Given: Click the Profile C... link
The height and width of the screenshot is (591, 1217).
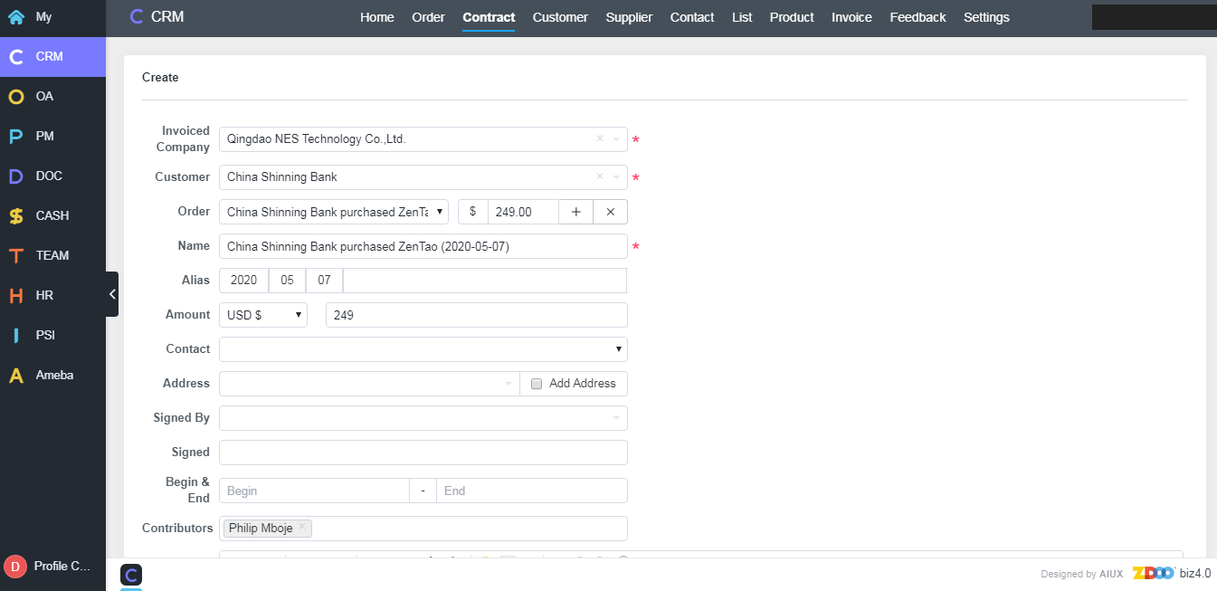Looking at the screenshot, I should point(62,567).
